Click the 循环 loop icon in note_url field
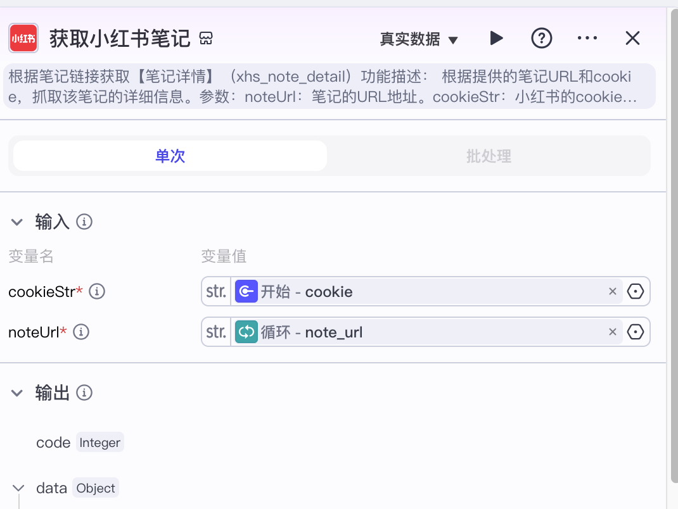Screen dimensions: 678x509 click(x=246, y=332)
